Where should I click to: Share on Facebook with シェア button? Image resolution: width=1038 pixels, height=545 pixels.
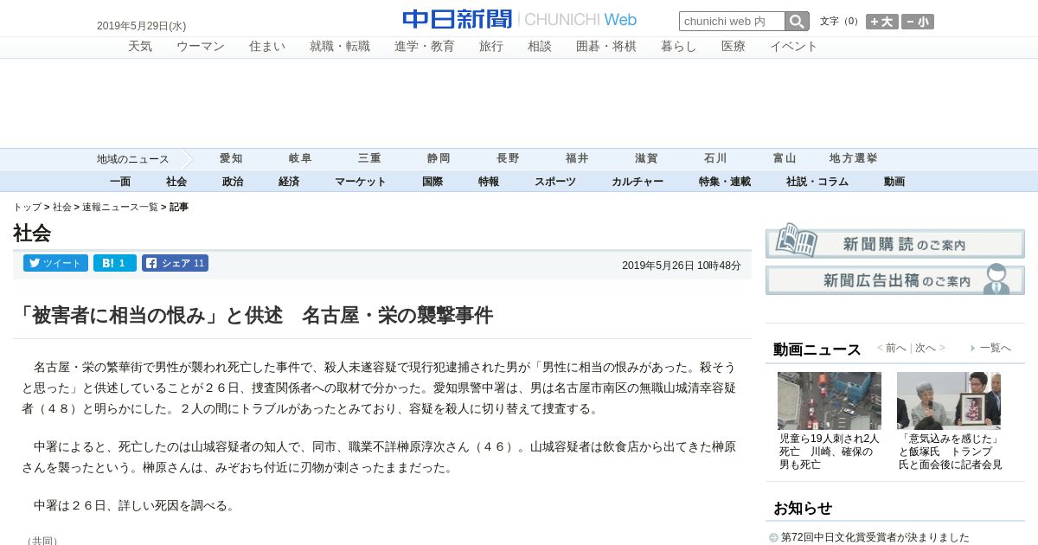pos(175,263)
